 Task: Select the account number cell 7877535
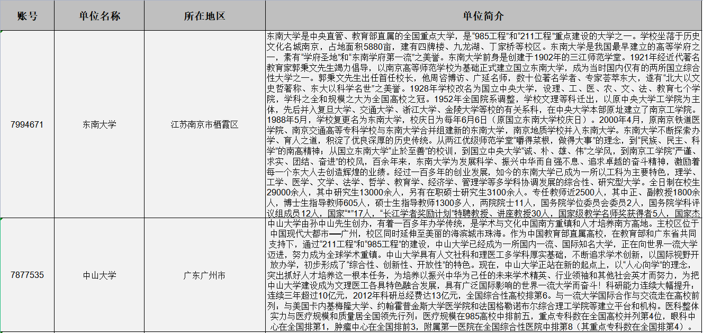(27, 275)
